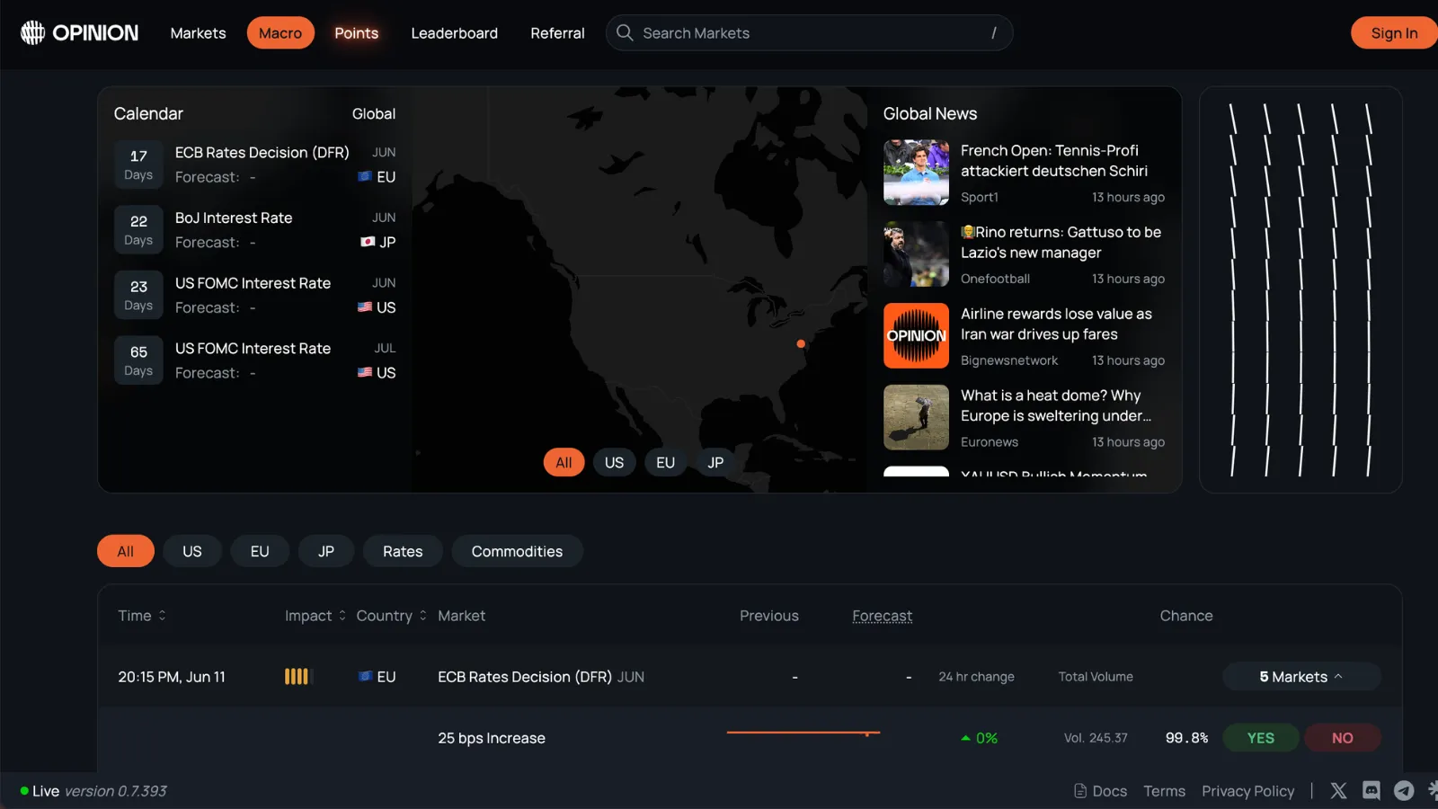Screen dimensions: 1438x809
Task: Filter the table by US
Action: [x=192, y=551]
